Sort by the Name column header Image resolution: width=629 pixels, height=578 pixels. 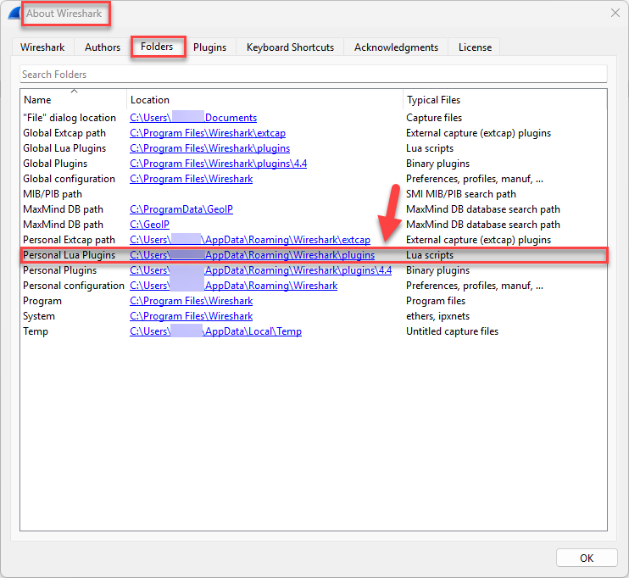click(74, 99)
